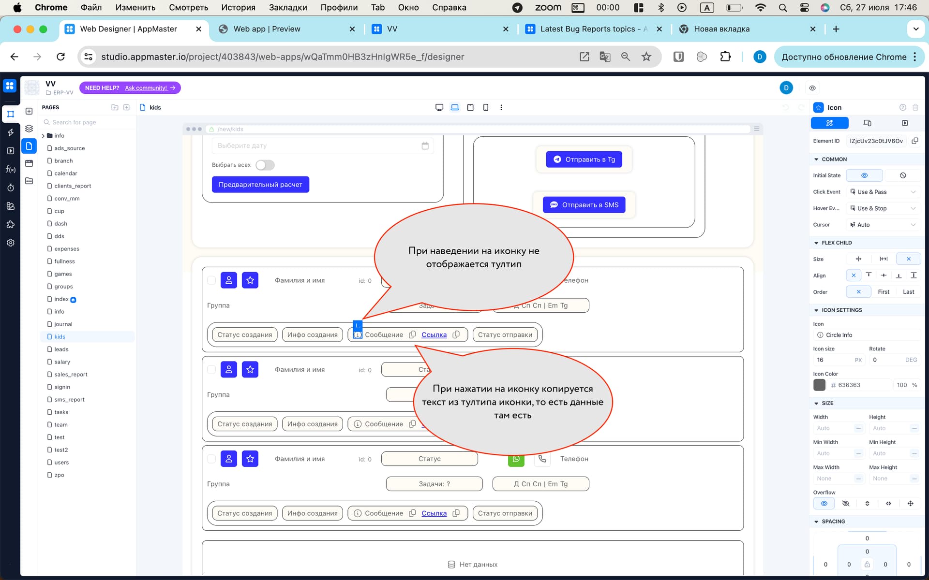Viewport: 929px width, 580px height.
Task: Open canvas three-dot options menu
Action: (501, 107)
